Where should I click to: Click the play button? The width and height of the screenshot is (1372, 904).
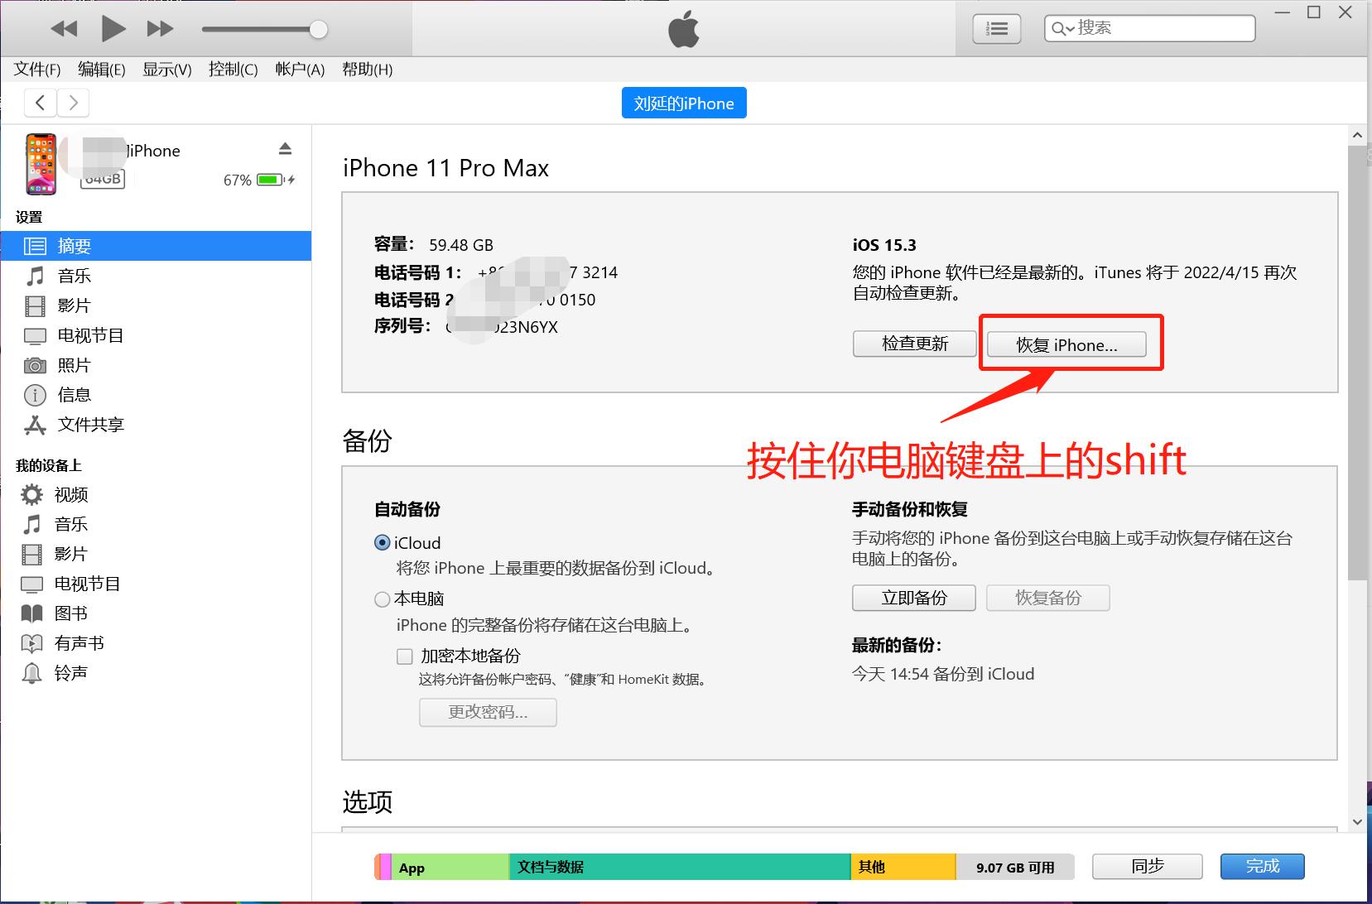click(113, 29)
